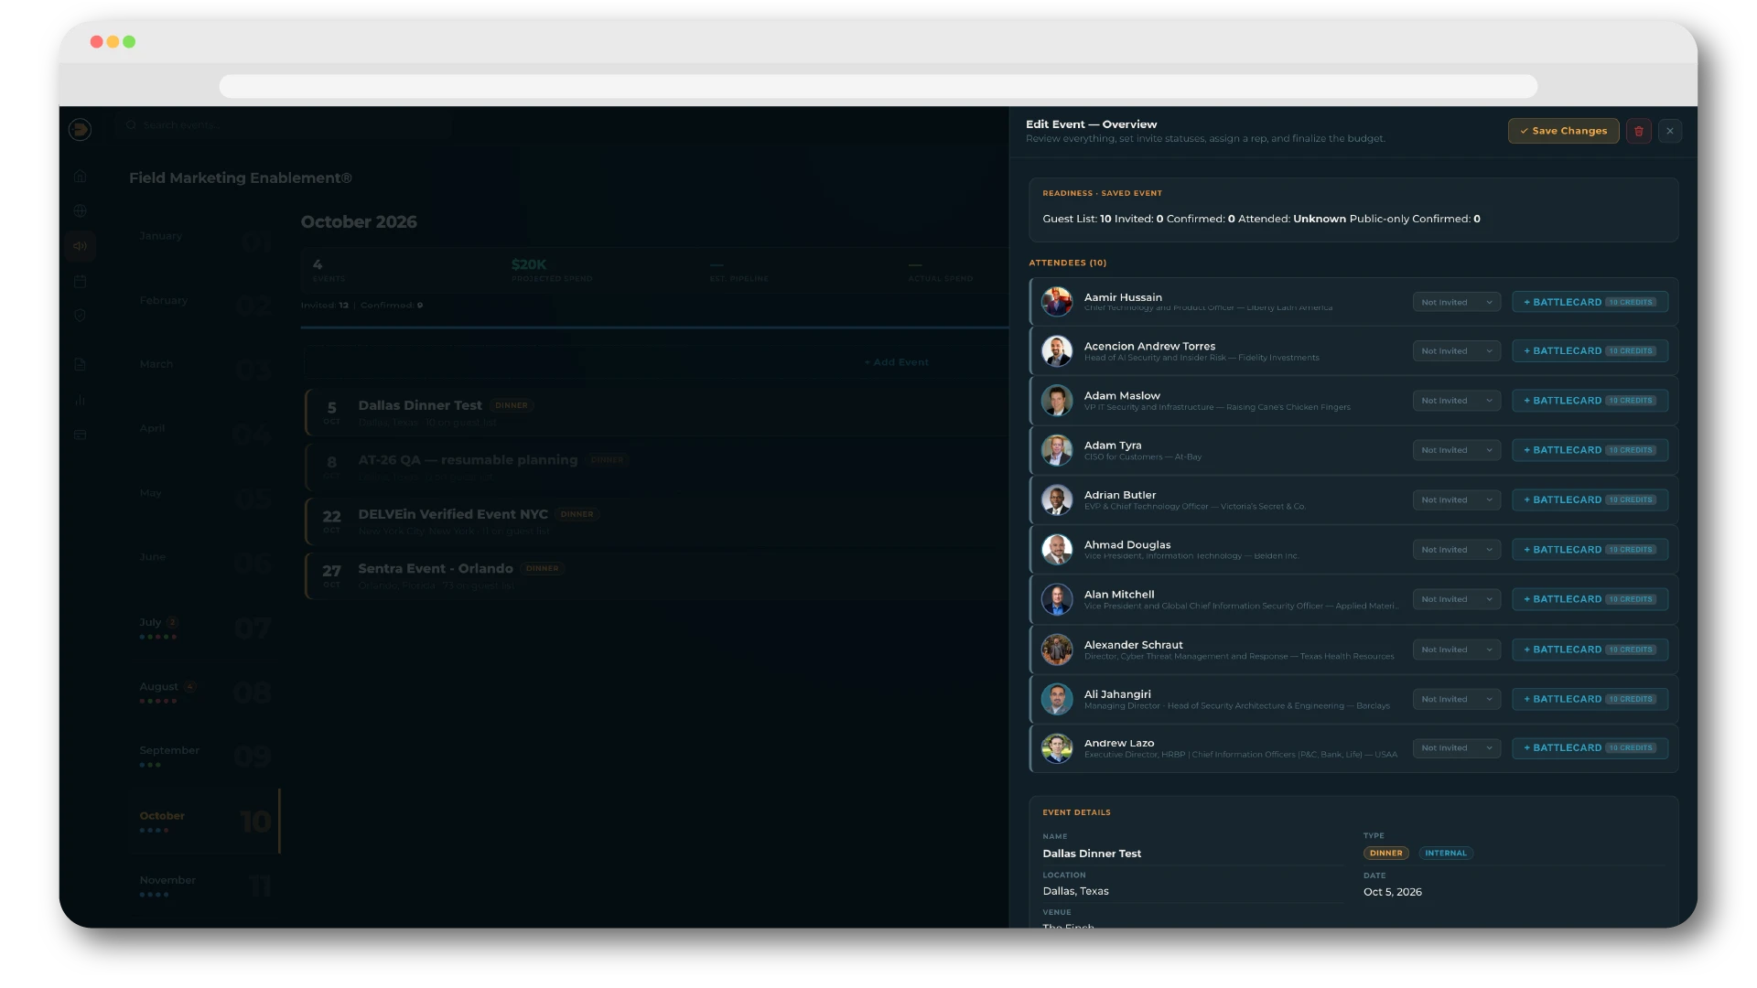1757x988 pixels.
Task: Open the globe sidebar icon
Action: [81, 210]
